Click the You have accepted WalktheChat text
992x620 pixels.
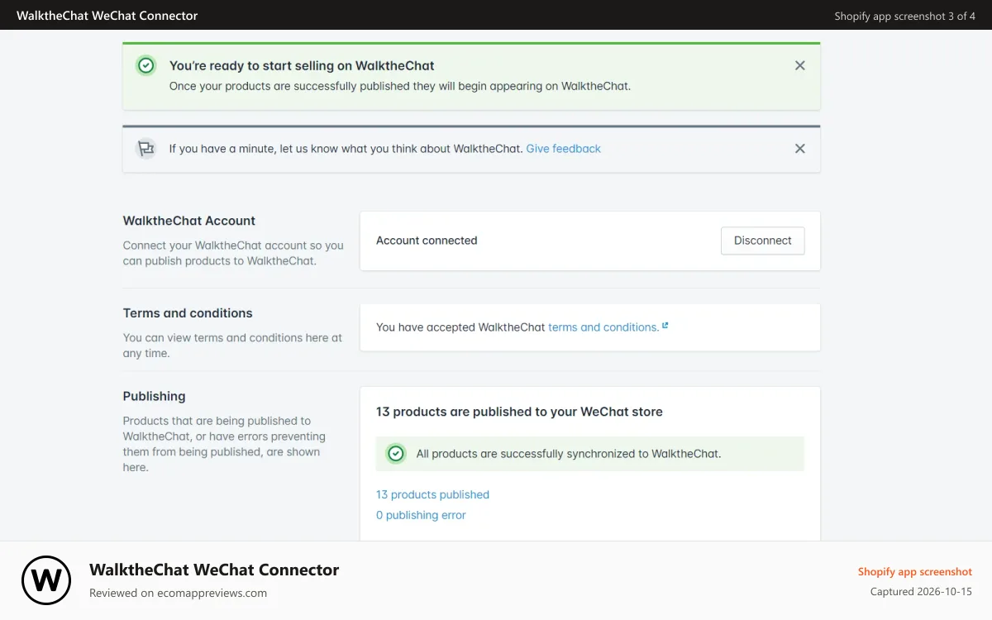click(x=460, y=327)
